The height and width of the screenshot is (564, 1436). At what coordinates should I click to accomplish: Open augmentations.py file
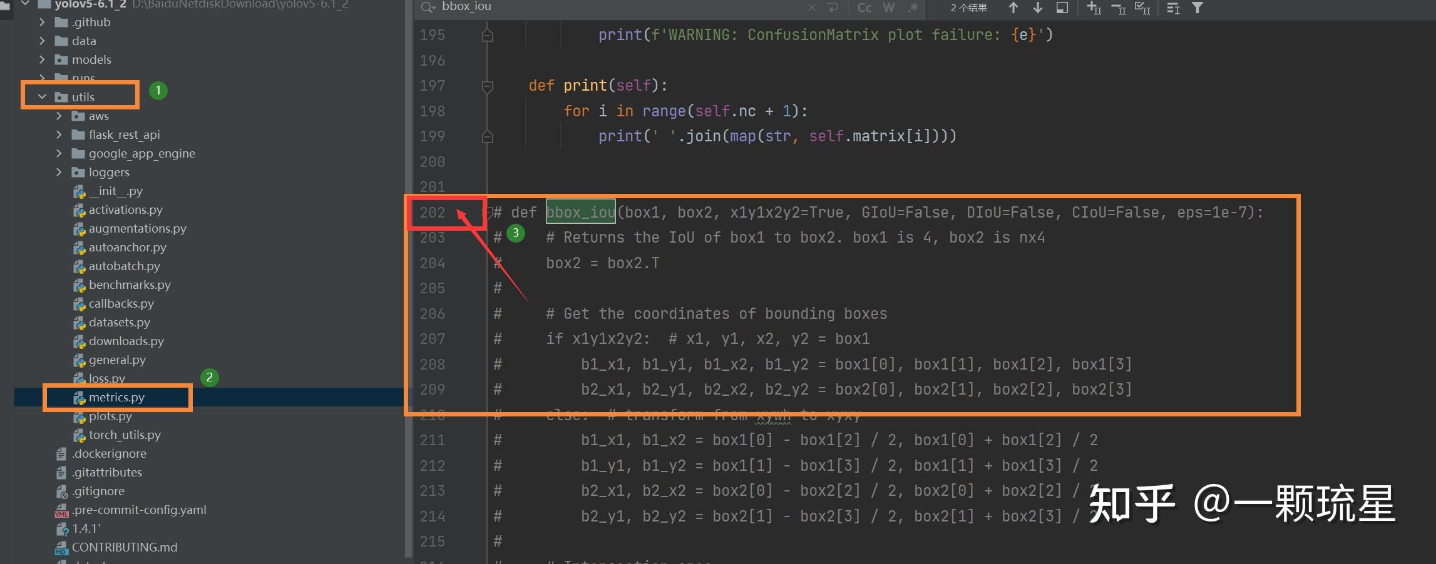click(x=138, y=228)
